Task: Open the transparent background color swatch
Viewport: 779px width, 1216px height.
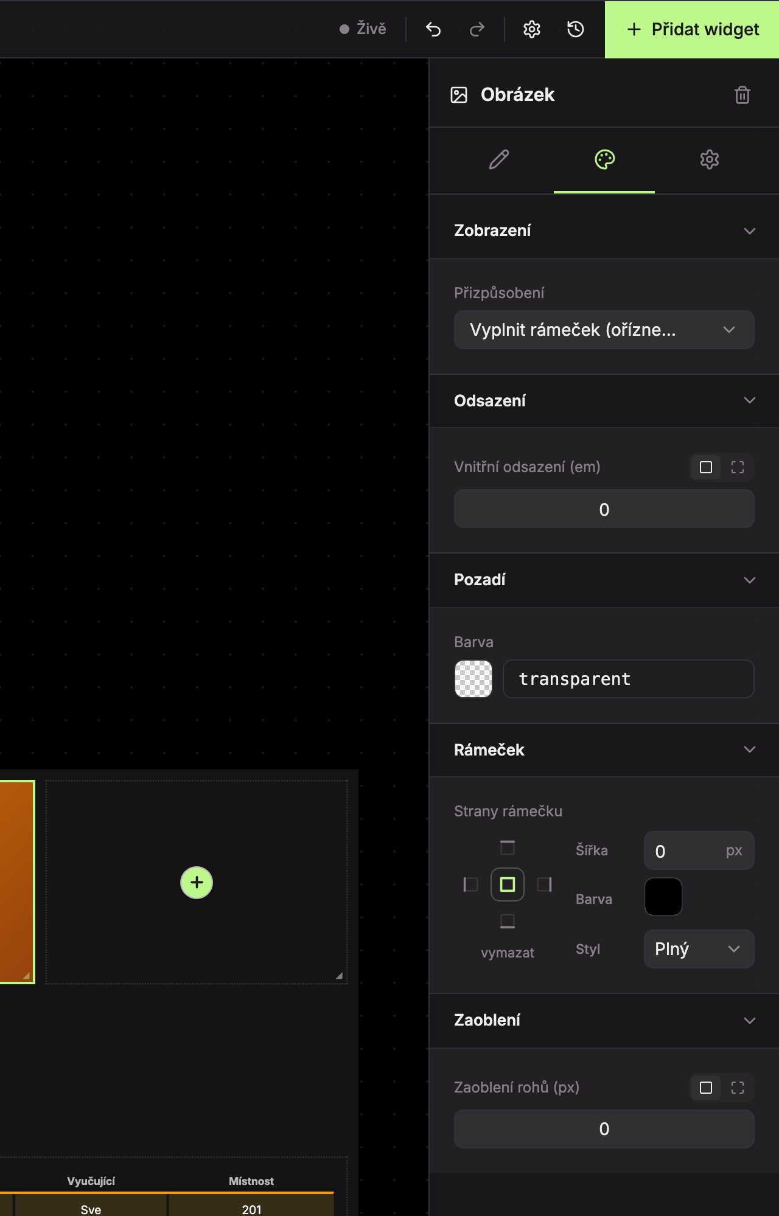Action: click(x=473, y=679)
